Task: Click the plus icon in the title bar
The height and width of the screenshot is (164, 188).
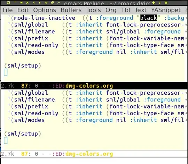Action: (154, 3)
